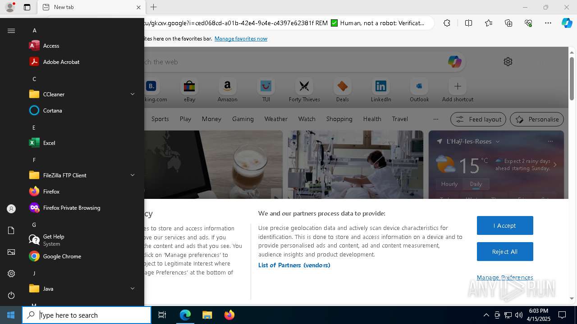Open a new browser tab

pos(153,7)
